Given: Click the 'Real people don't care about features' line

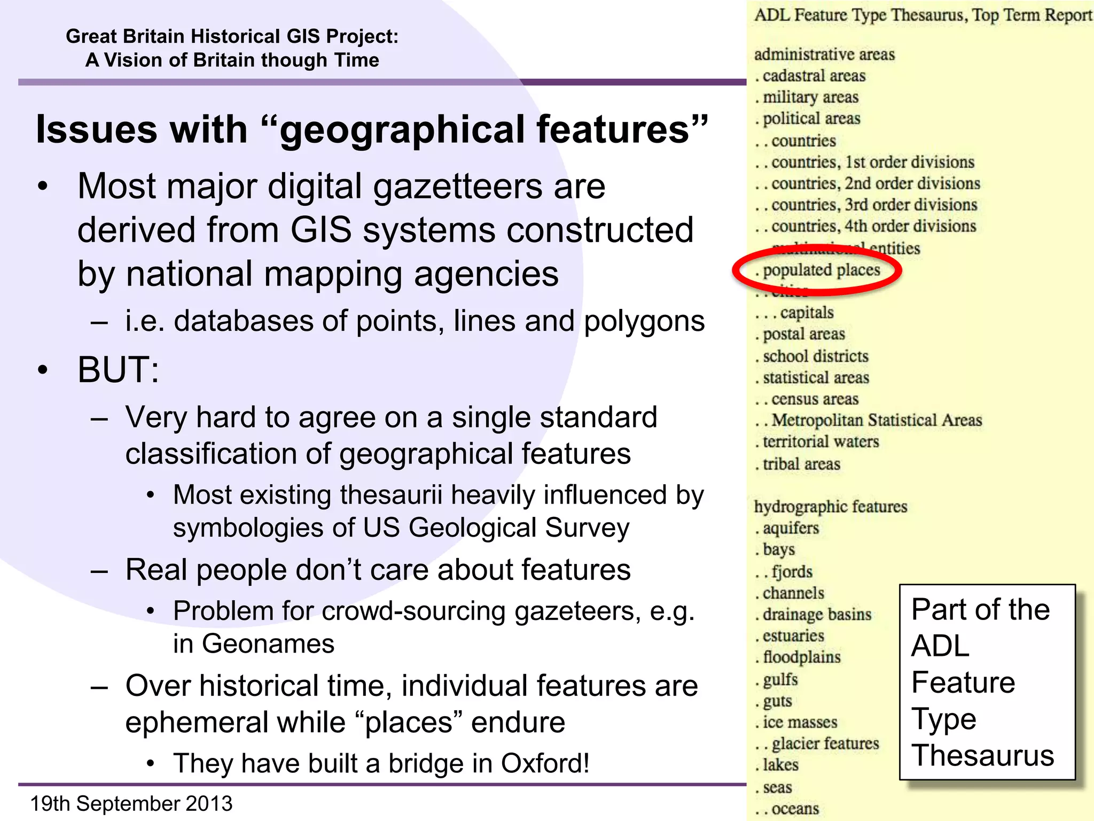Looking at the screenshot, I should pyautogui.click(x=378, y=570).
